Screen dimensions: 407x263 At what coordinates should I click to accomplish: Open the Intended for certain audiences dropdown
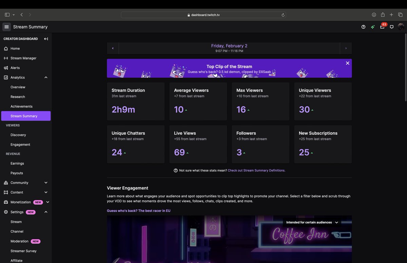(311, 222)
